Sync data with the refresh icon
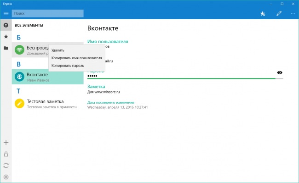Screen dimensions: 299x183 point(6,166)
